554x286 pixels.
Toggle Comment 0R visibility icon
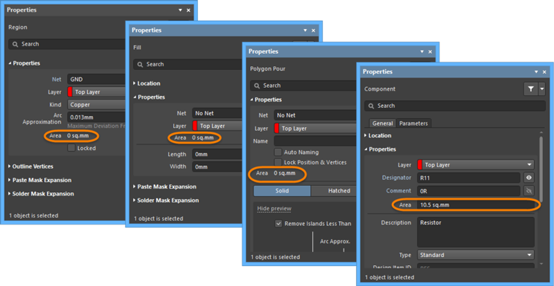[528, 191]
